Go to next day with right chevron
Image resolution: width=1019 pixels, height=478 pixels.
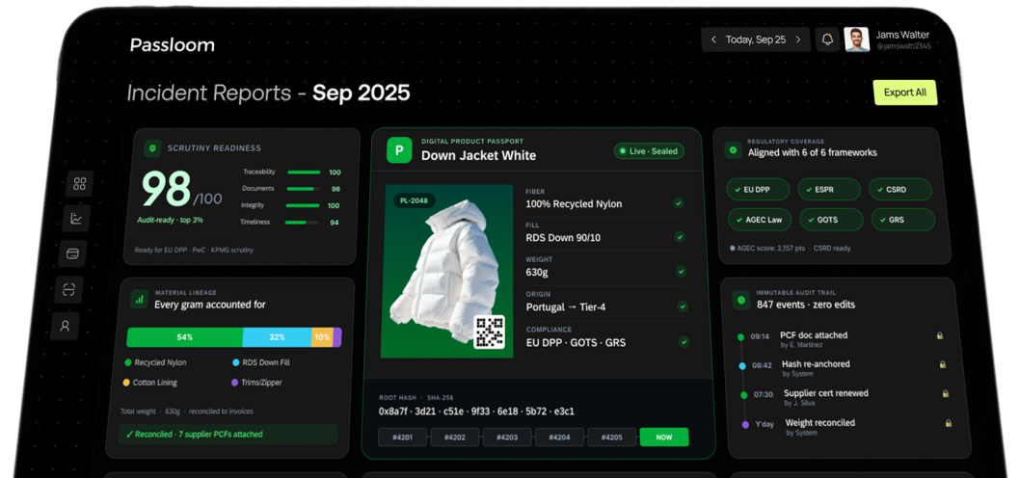[798, 40]
